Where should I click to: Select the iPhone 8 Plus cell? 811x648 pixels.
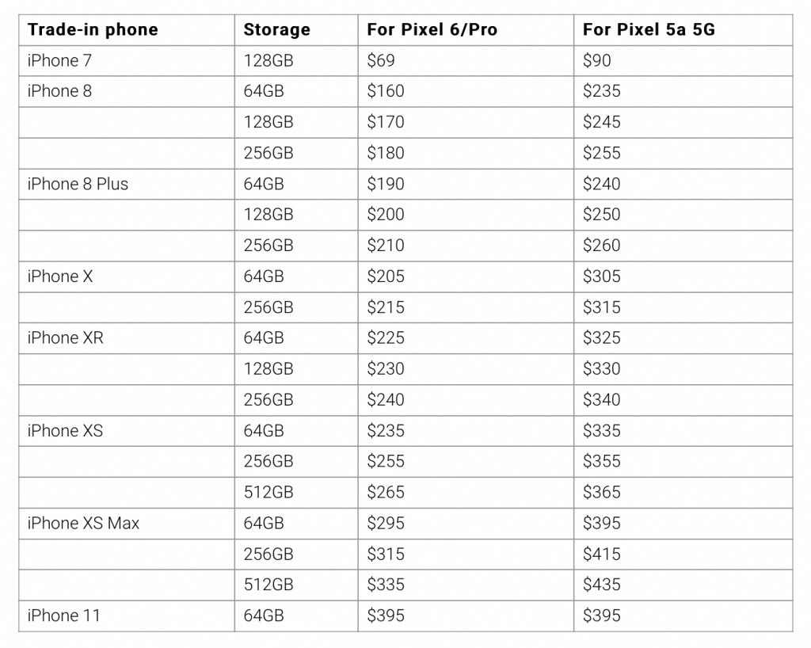[x=78, y=184]
